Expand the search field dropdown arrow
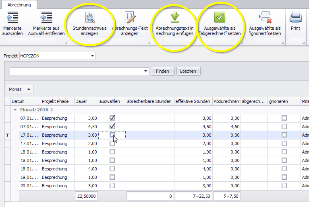This screenshot has width=309, height=207. point(145,71)
